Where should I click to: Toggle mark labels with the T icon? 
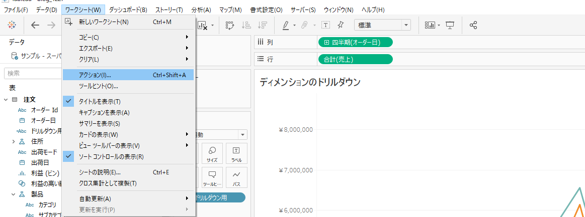pos(325,25)
